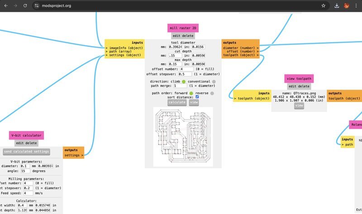
Task: Click the V-bit angle input field
Action: tap(25, 171)
